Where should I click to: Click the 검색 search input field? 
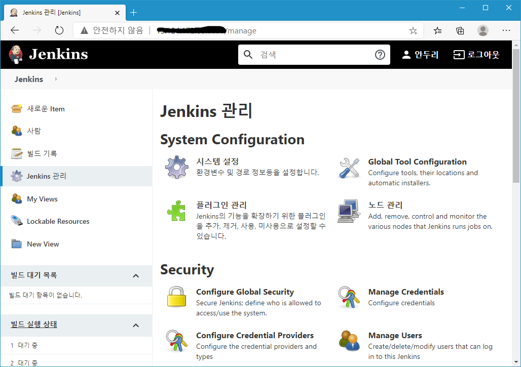pyautogui.click(x=314, y=55)
